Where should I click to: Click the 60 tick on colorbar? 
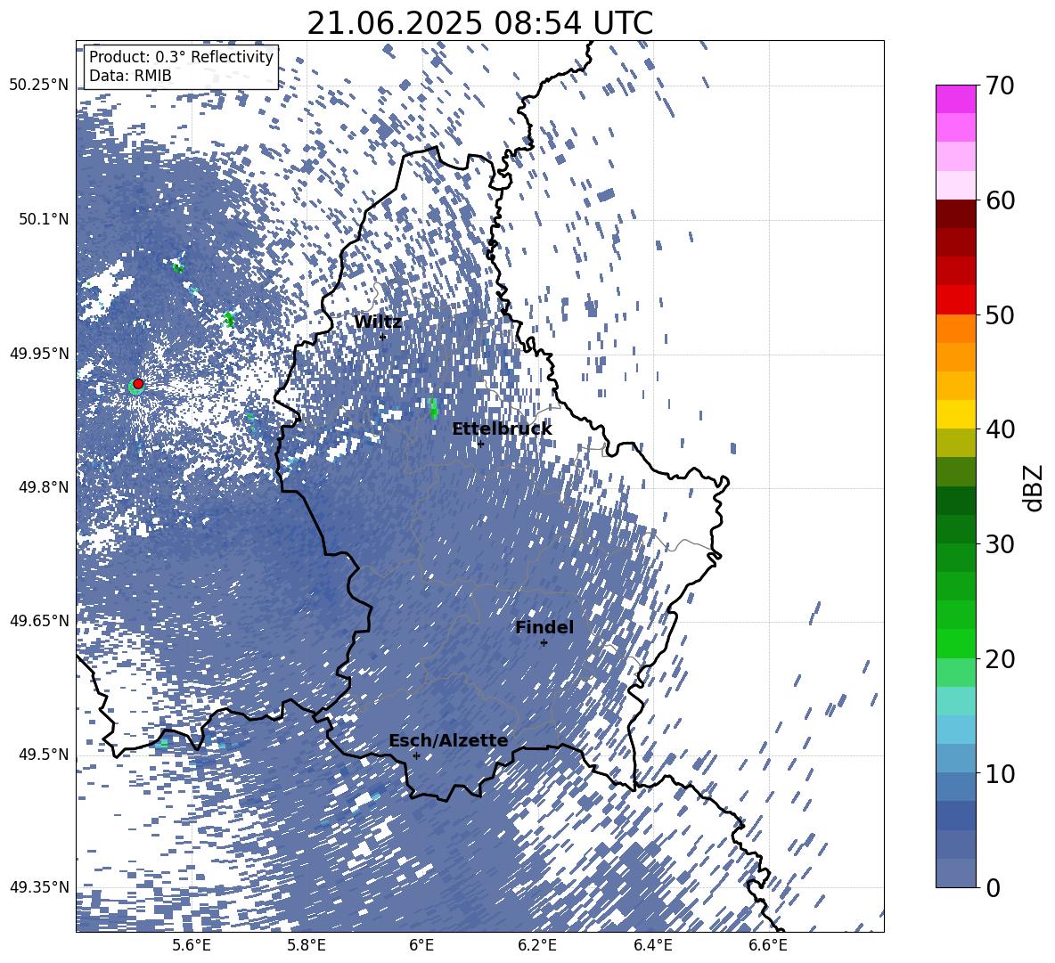(1000, 200)
